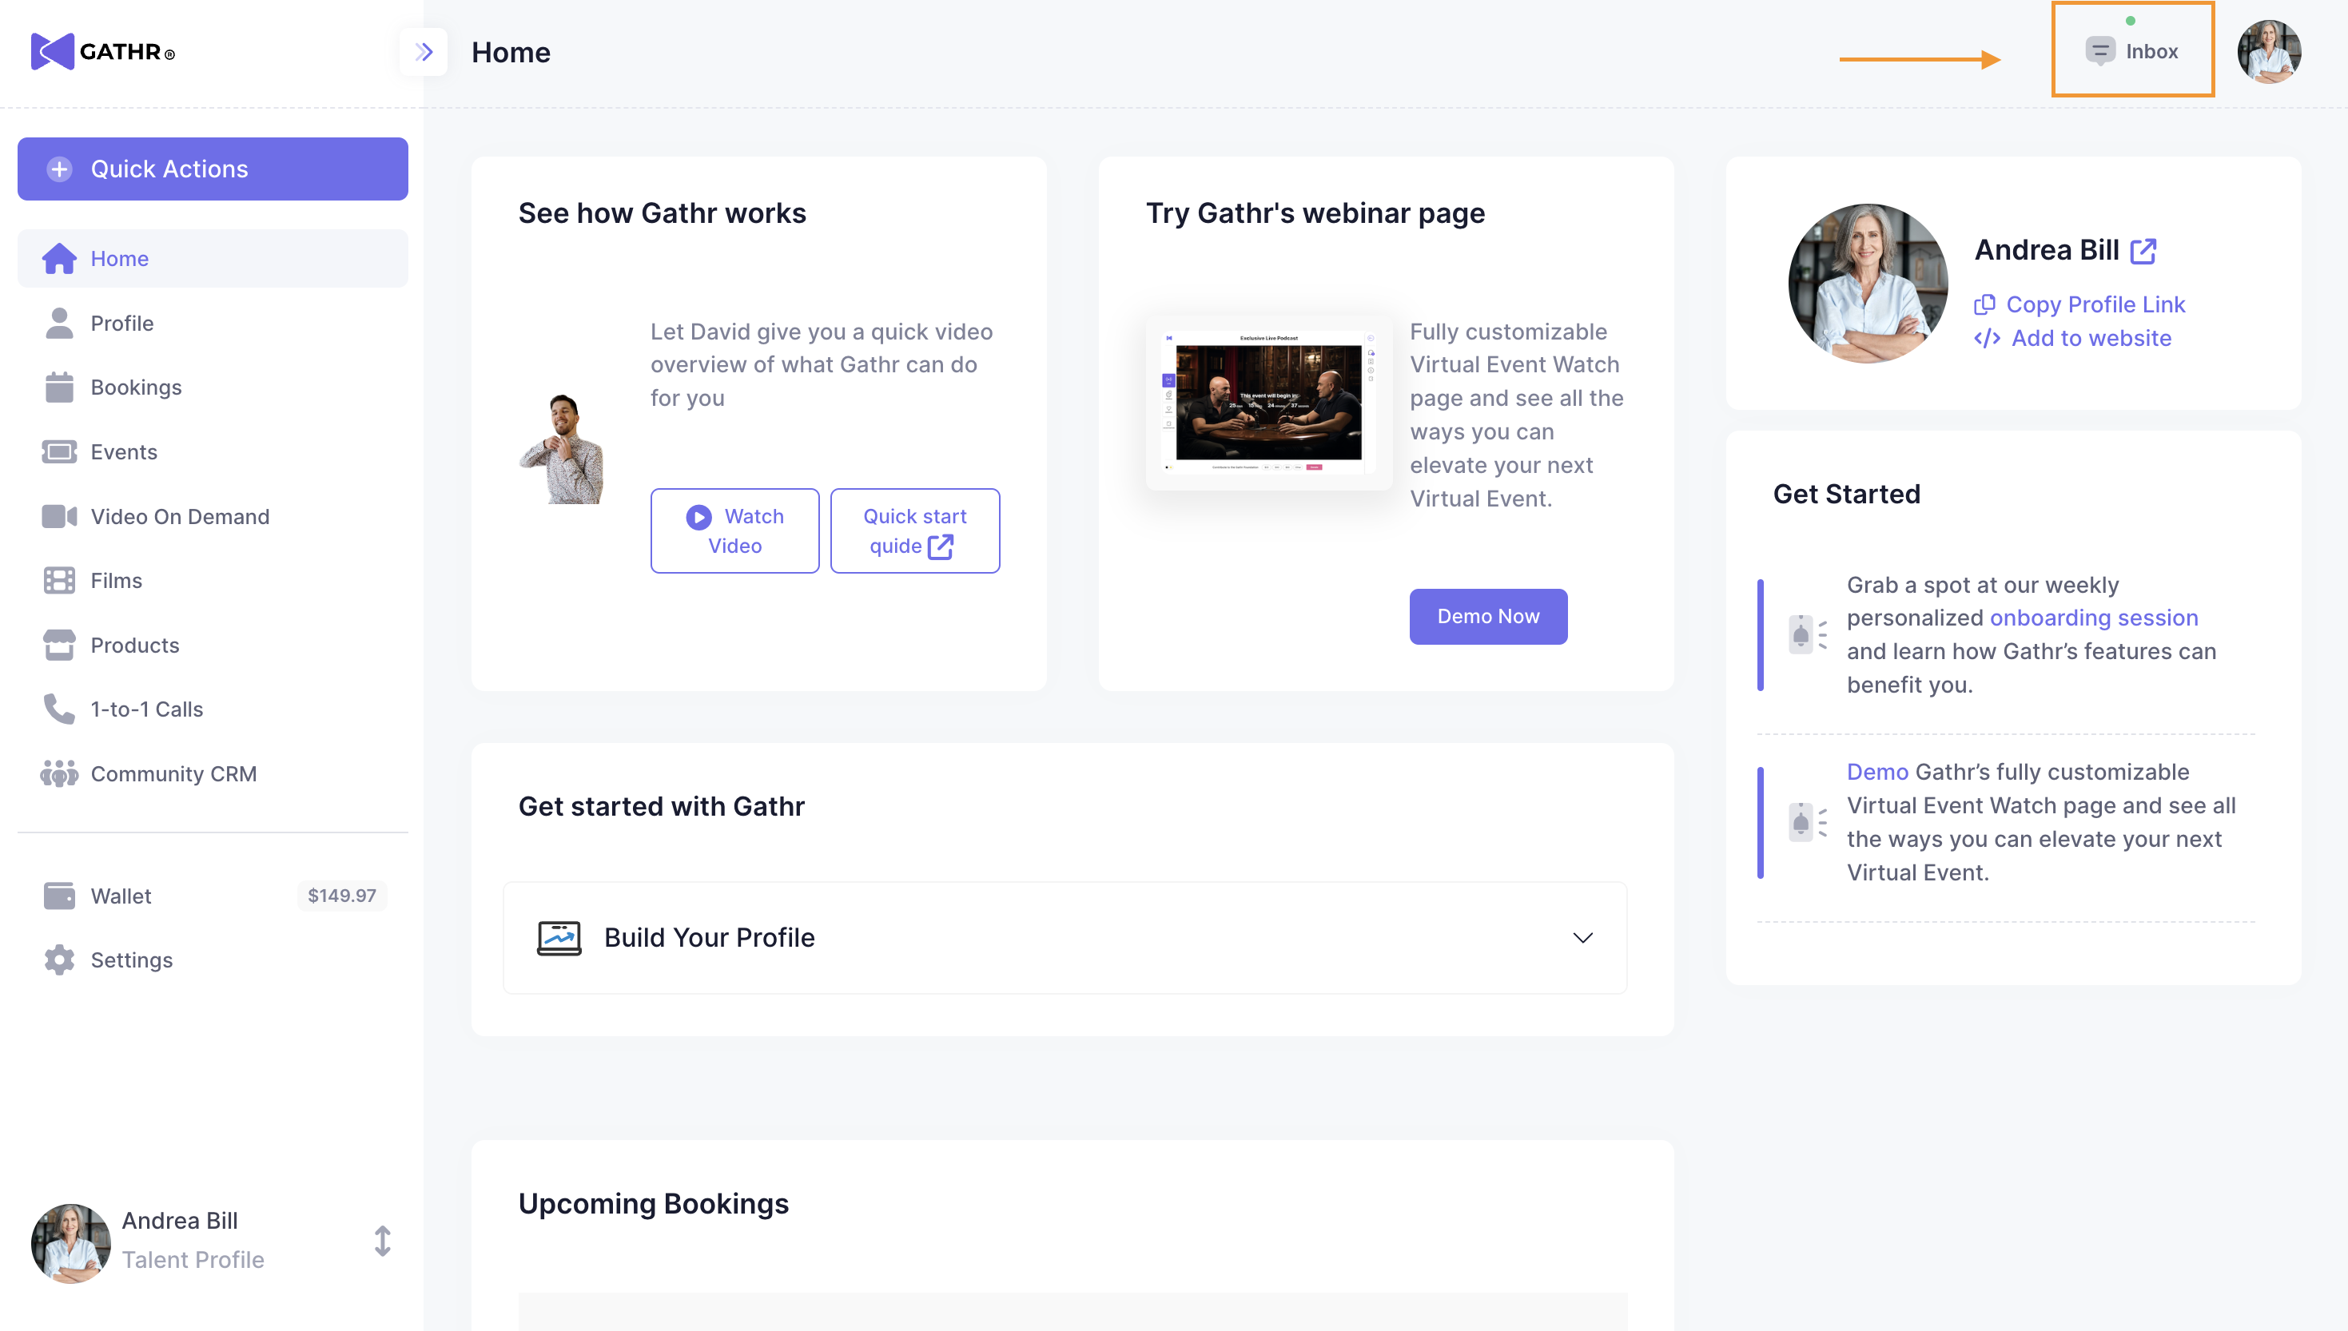Click the 1-to-1 Calls phone icon
Screen dimensions: 2348x1331
(59, 709)
